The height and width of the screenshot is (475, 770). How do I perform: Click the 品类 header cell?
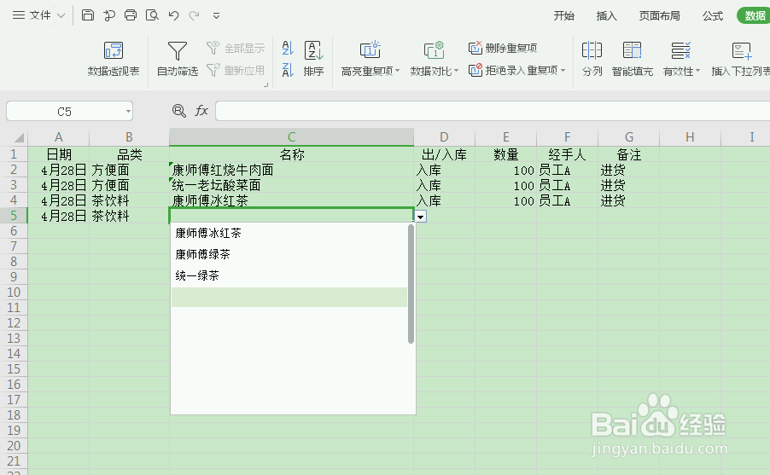(129, 154)
